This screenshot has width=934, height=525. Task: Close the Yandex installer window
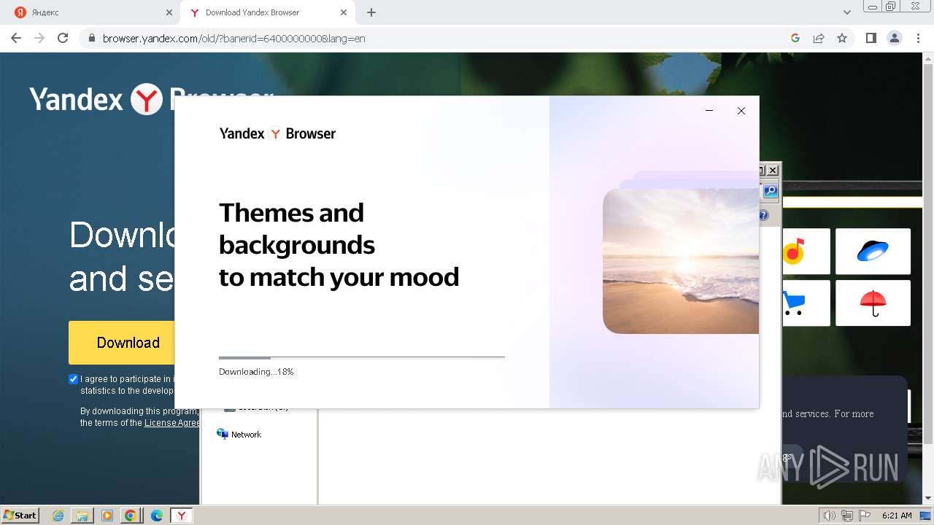coord(741,111)
